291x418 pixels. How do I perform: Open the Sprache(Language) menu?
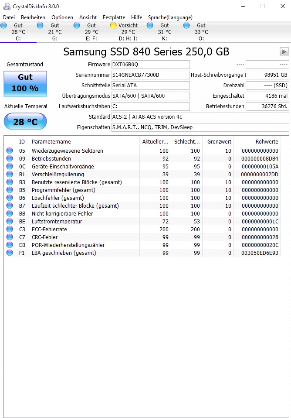click(170, 17)
